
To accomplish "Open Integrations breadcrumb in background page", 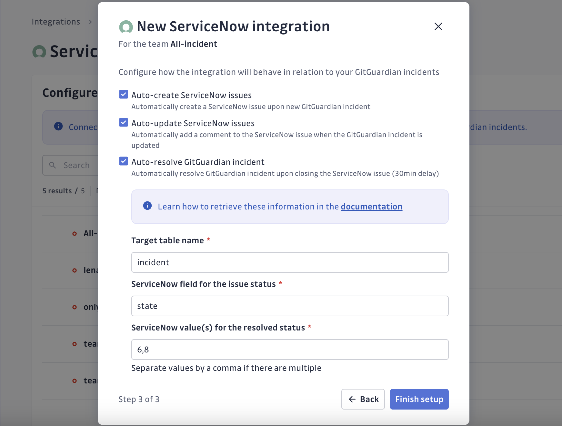I will click(56, 22).
